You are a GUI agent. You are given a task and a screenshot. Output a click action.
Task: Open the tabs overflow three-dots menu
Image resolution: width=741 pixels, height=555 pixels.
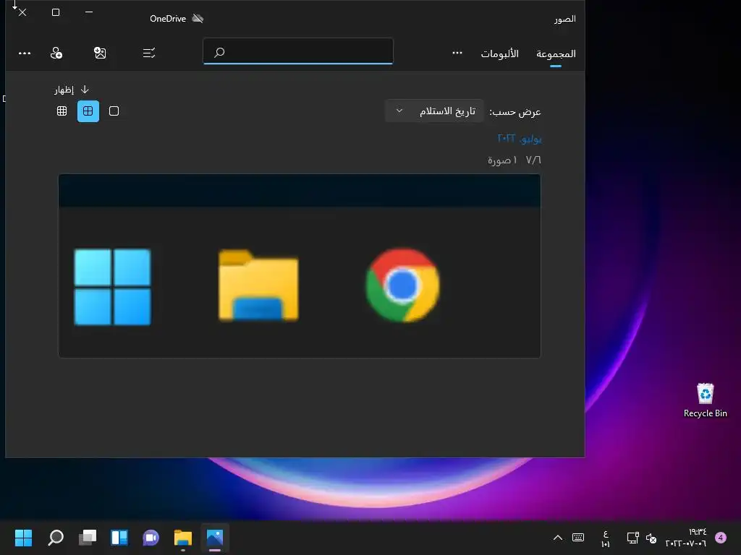click(457, 53)
